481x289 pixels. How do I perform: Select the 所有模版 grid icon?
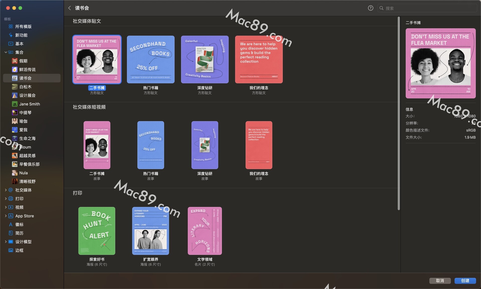11,27
